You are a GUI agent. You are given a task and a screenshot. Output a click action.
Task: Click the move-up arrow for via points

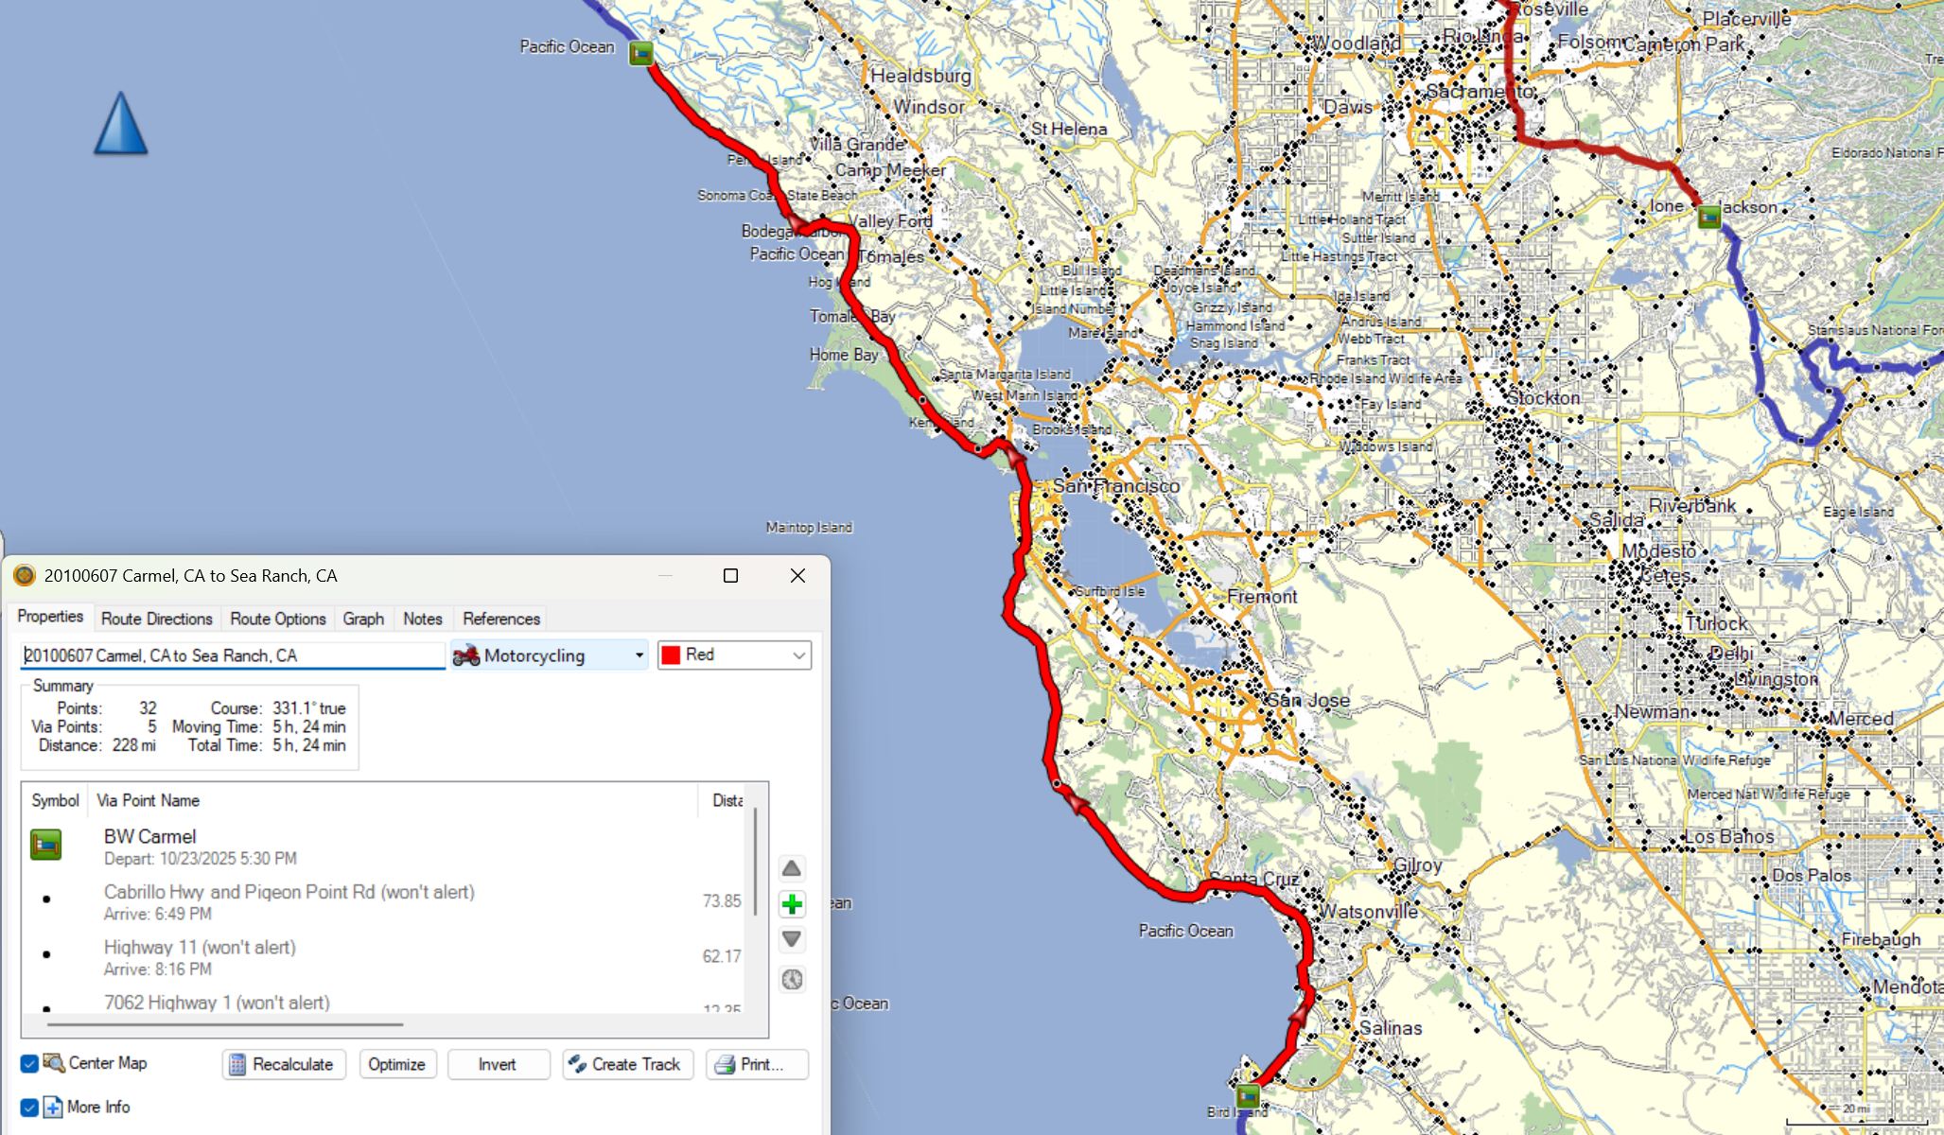[792, 868]
